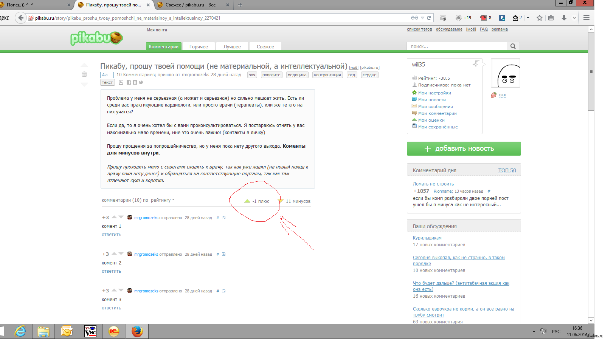Open VNC app from taskbar
Viewport: 605px width, 340px height.
click(90, 332)
